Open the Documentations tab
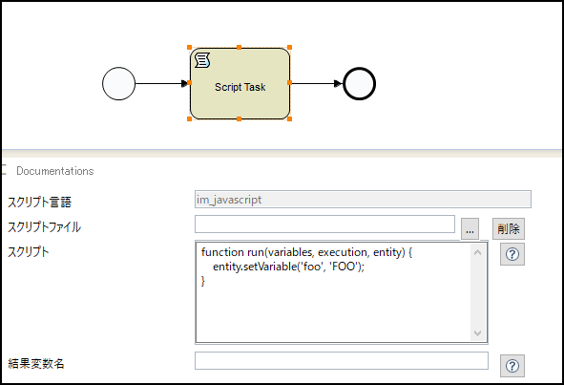 [x=55, y=171]
